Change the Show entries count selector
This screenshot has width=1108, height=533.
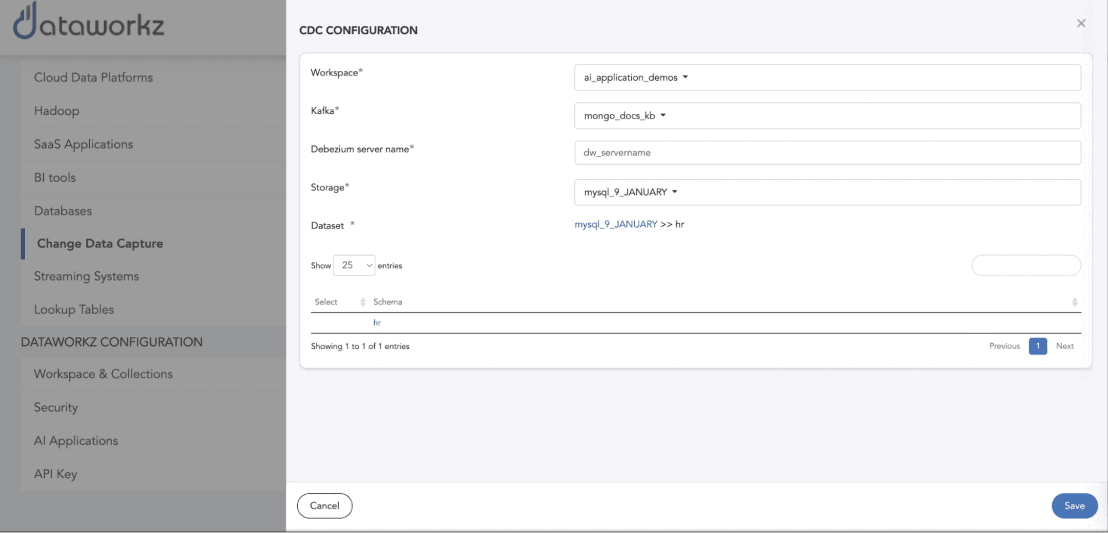[x=354, y=265]
